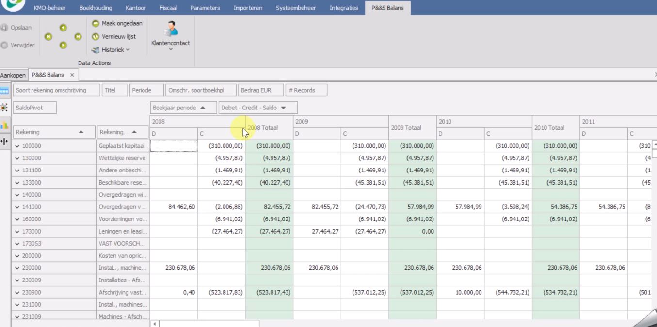Select the table grid view sidebar icon

click(5, 90)
